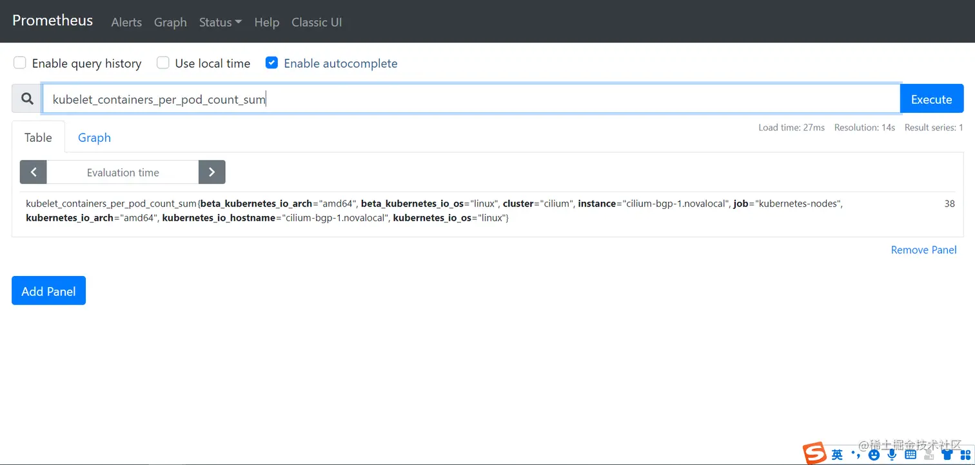
Task: Switch the Sogou English/Chinese mode indicator
Action: (837, 455)
